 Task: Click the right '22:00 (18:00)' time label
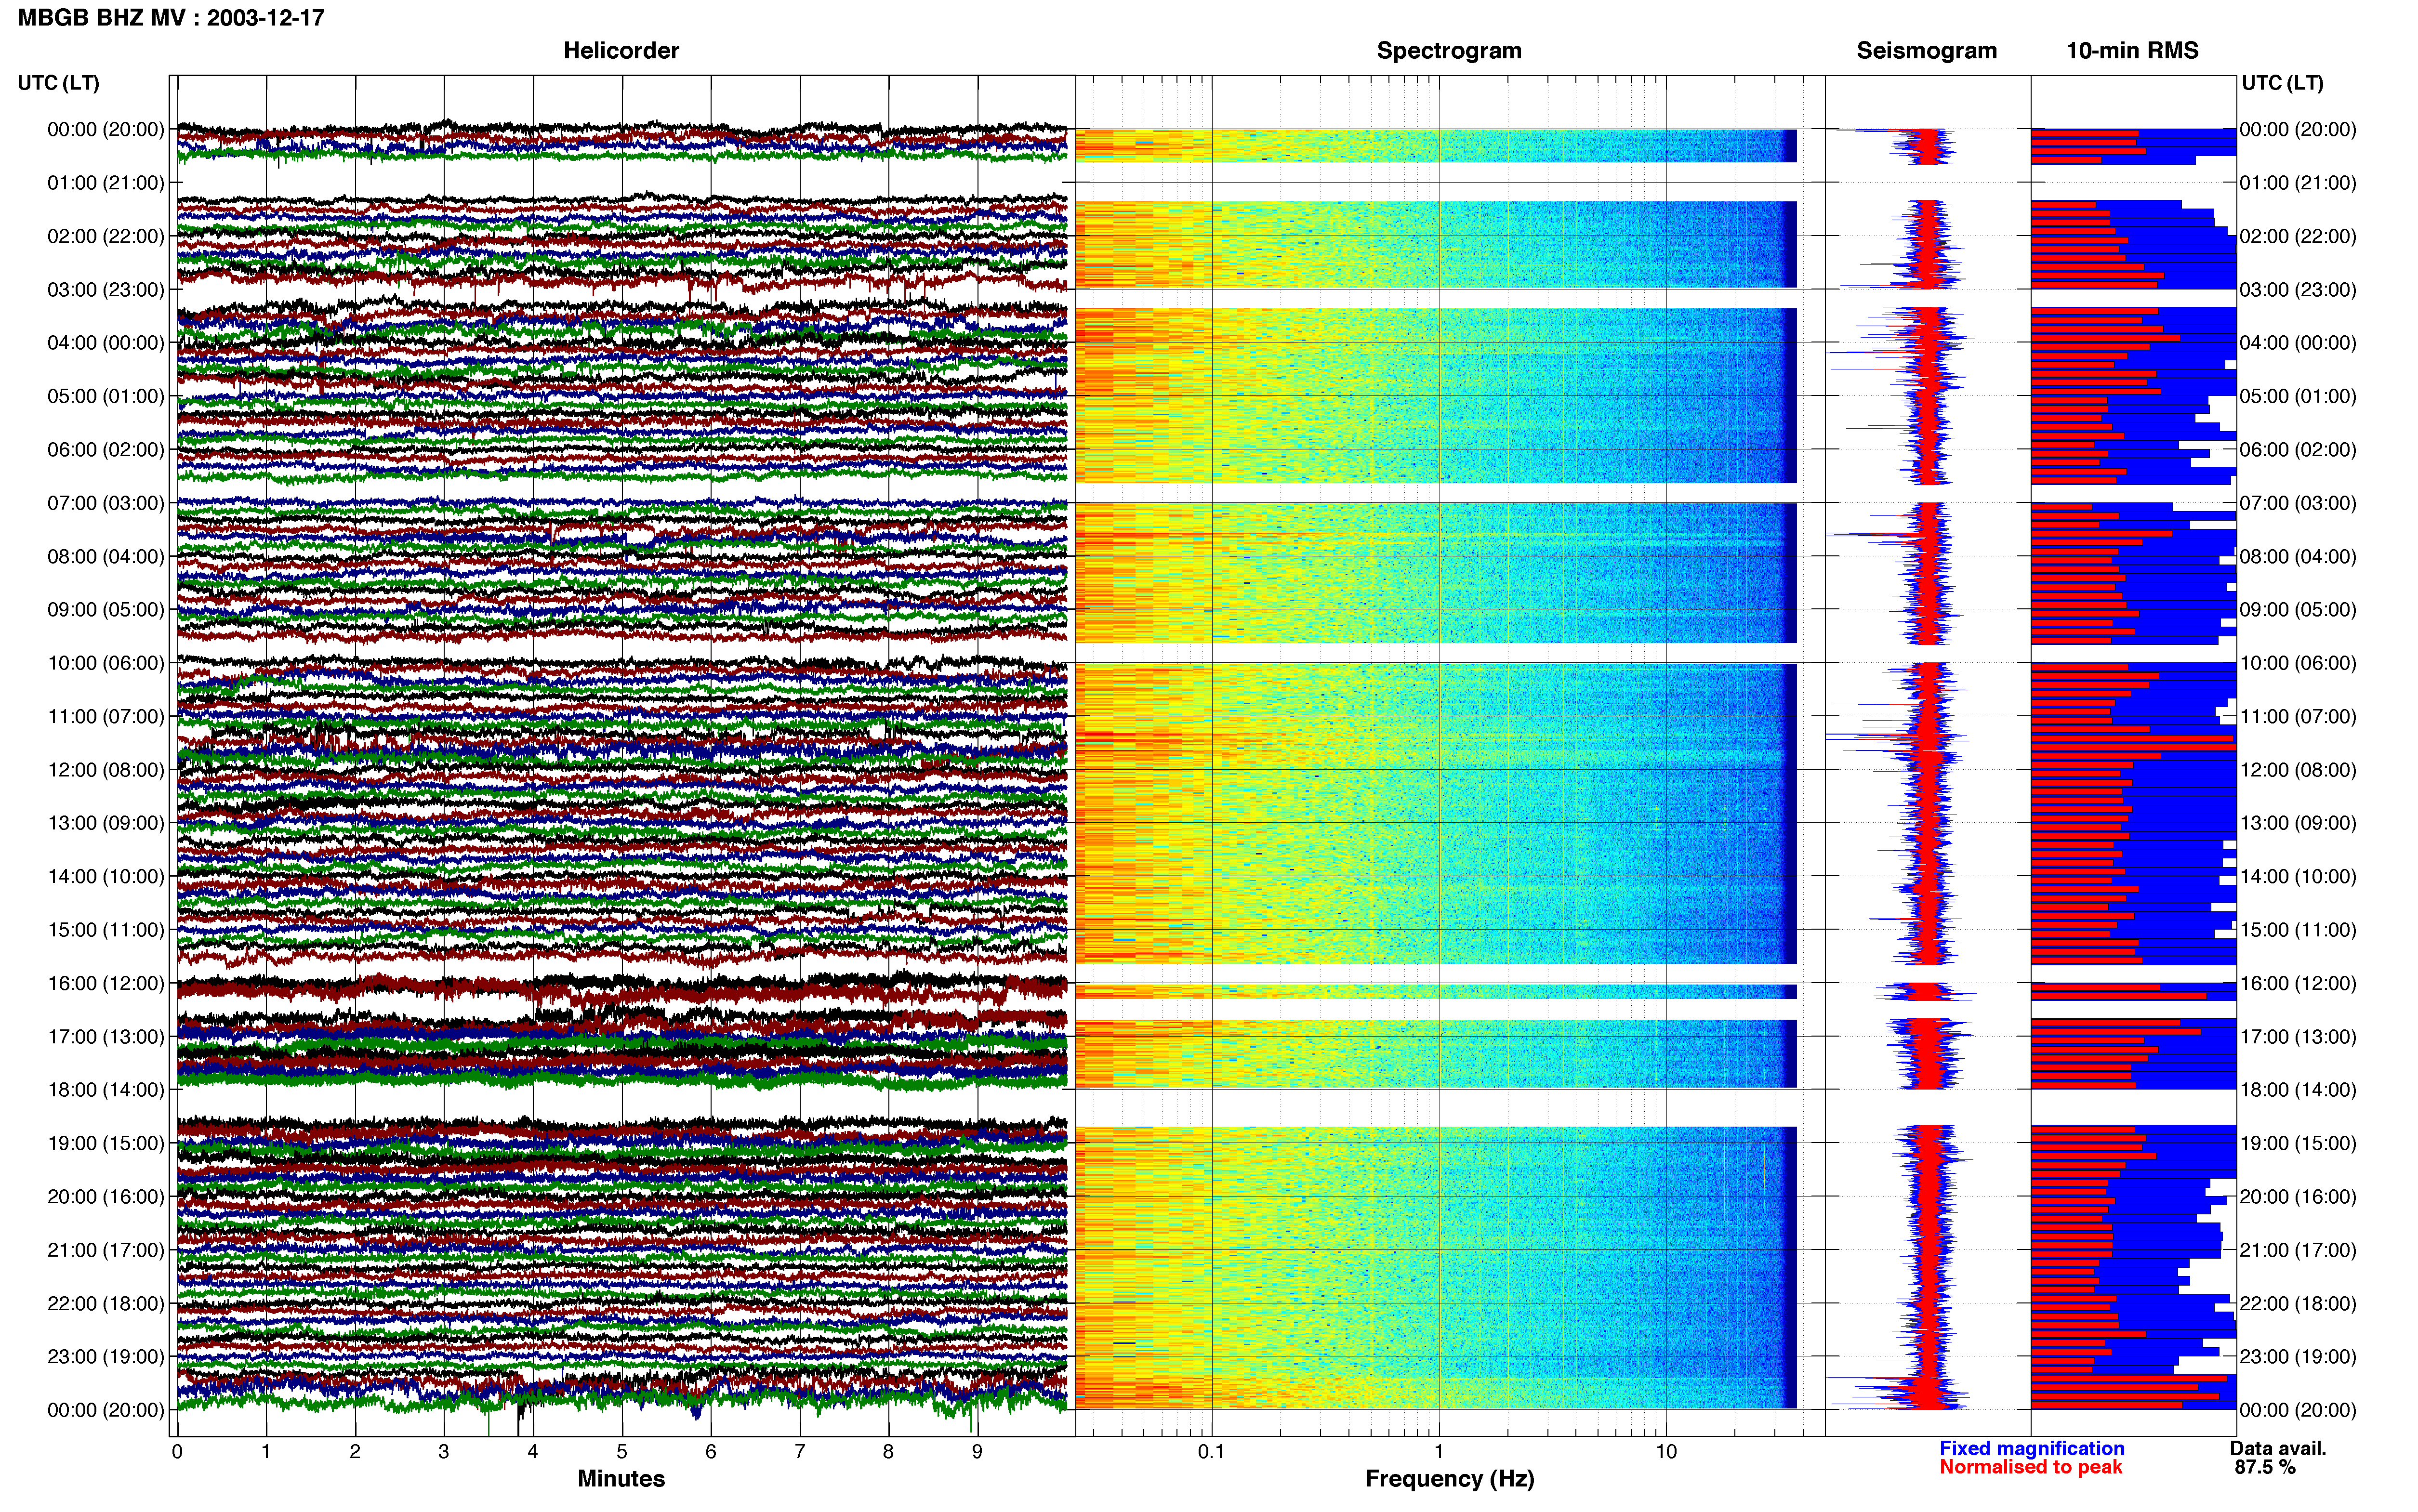[2298, 1304]
